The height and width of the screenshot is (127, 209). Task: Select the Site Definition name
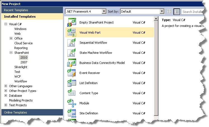point(89,113)
